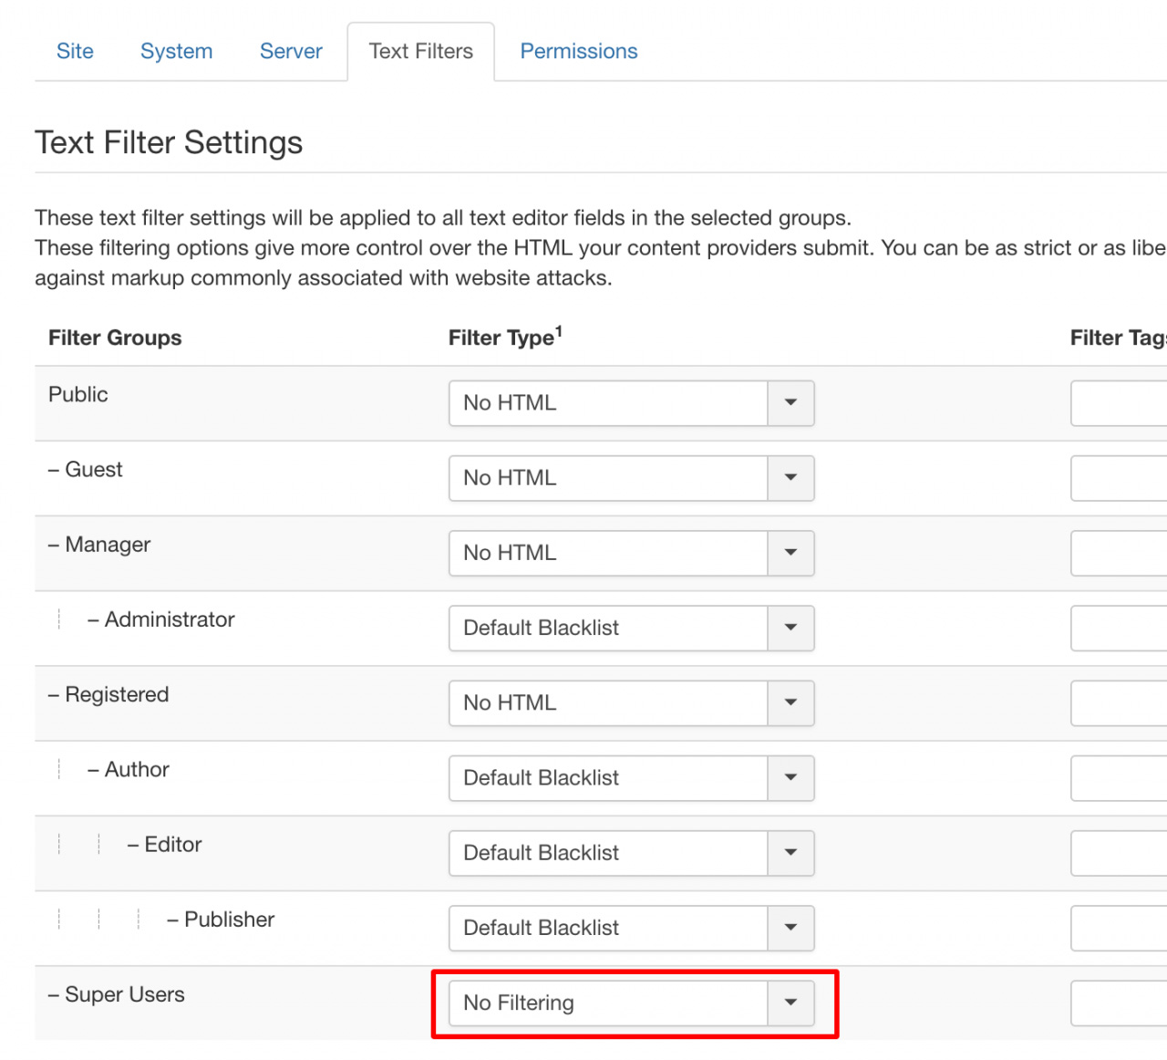Image resolution: width=1167 pixels, height=1060 pixels.
Task: Open the Manager filter type dropdown
Action: point(631,553)
